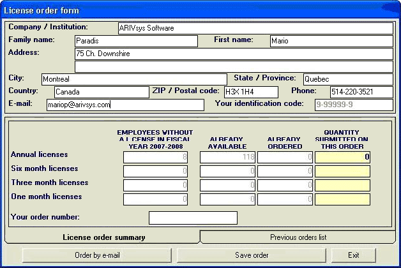Screen dimensions: 401x268
Task: Click the Company / Institution label
Action: (x=48, y=27)
